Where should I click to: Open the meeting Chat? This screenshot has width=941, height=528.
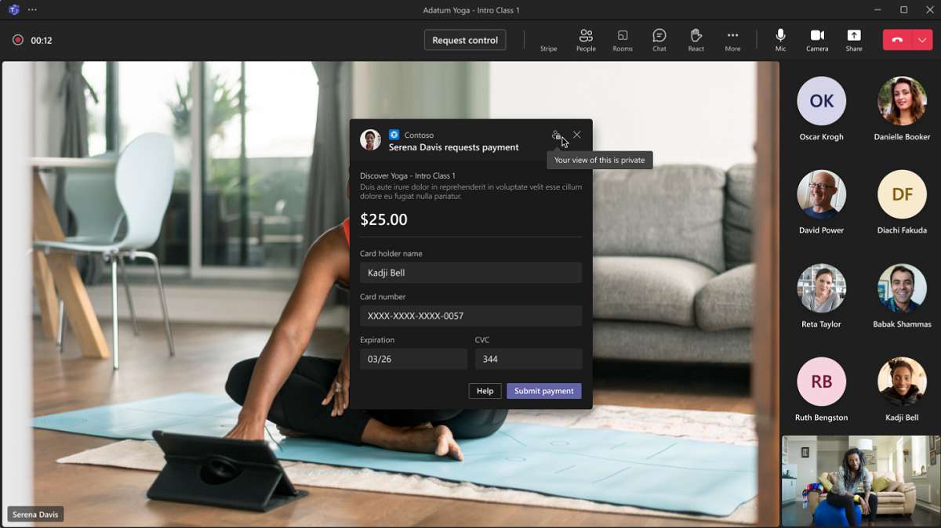click(659, 41)
